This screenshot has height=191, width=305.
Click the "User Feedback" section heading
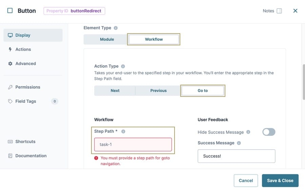coord(213,120)
